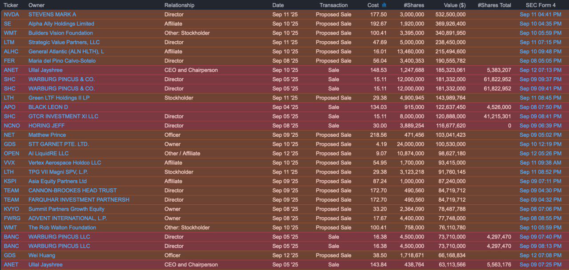Click the chart icon beside Cost header
This screenshot has height=270, width=569.
[384, 5]
